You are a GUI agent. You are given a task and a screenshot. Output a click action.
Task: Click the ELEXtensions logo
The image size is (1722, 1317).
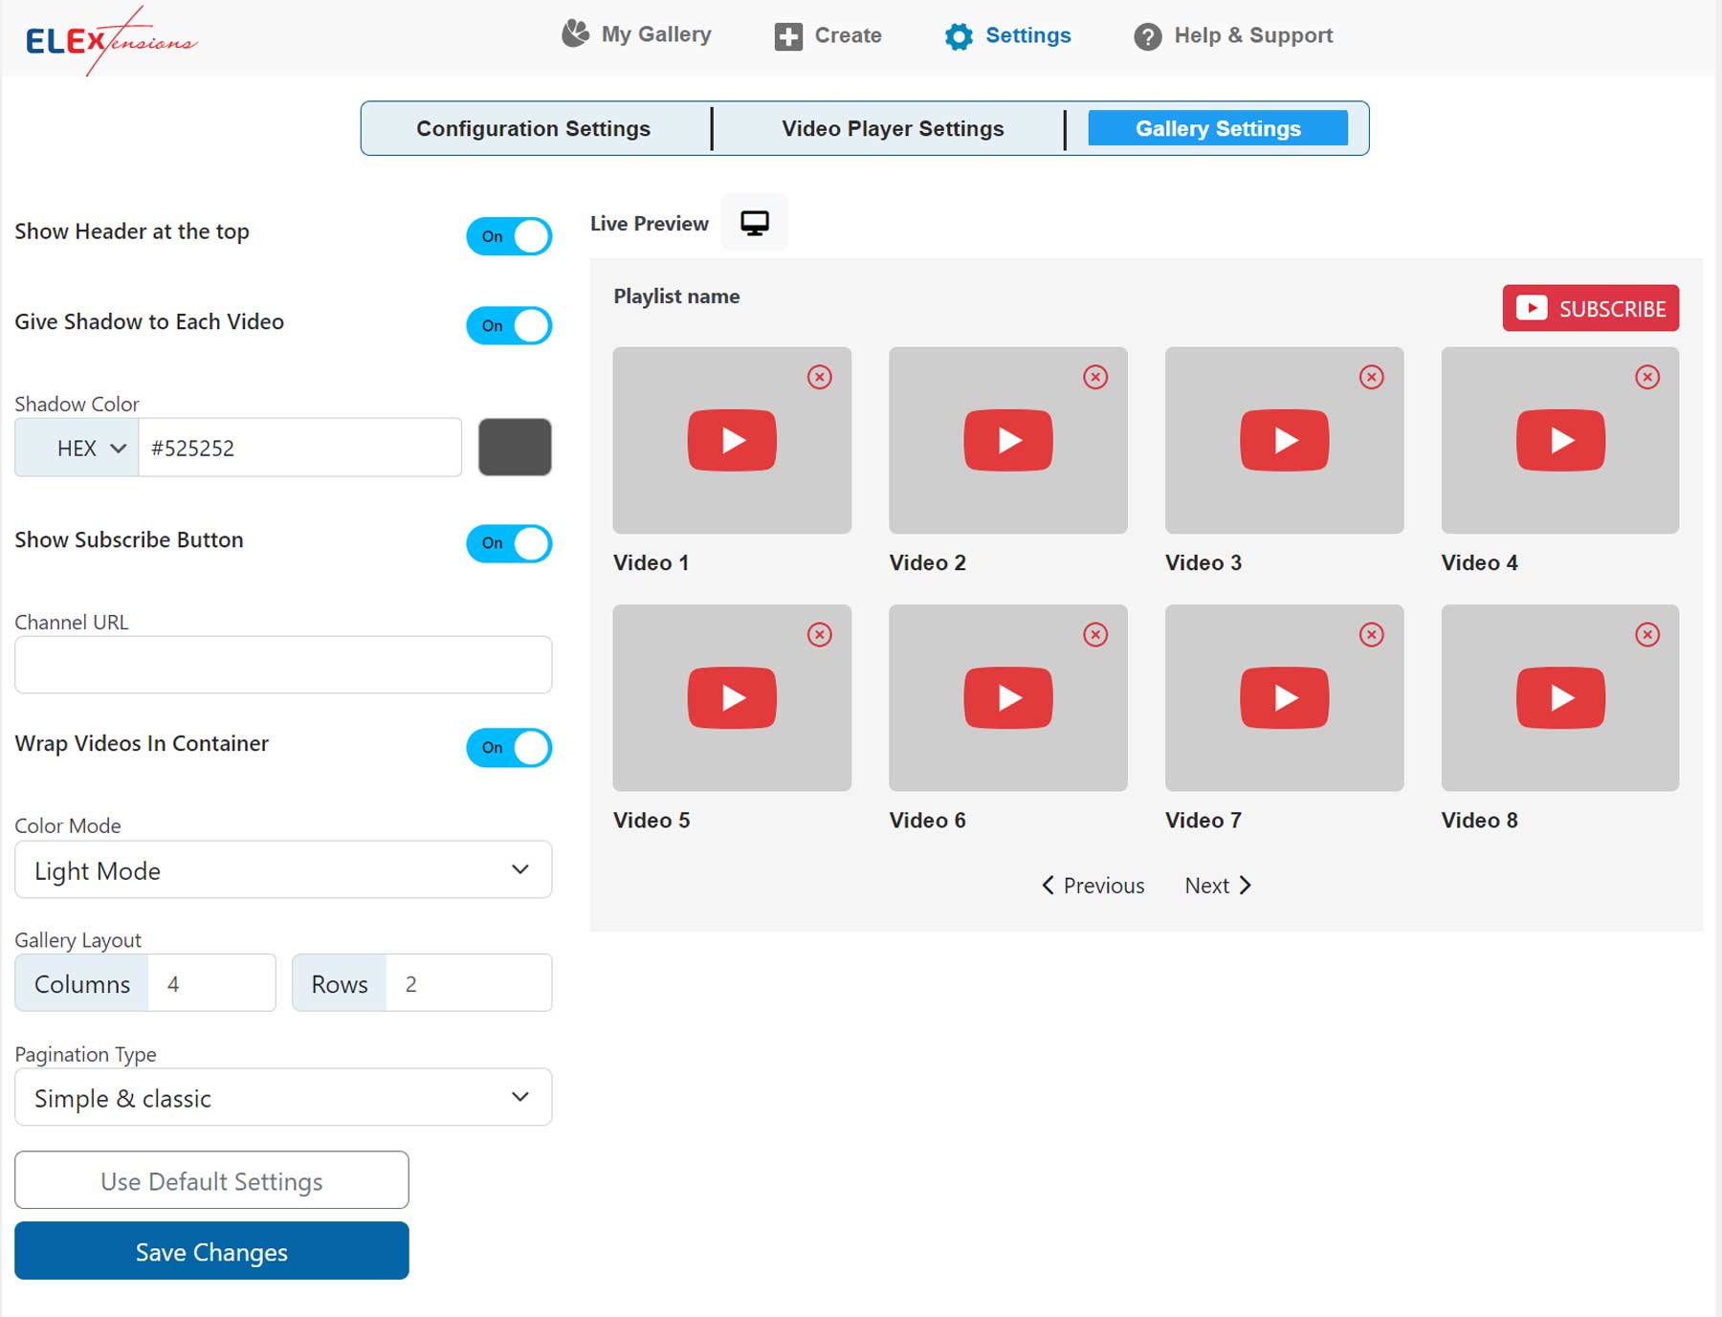[110, 40]
